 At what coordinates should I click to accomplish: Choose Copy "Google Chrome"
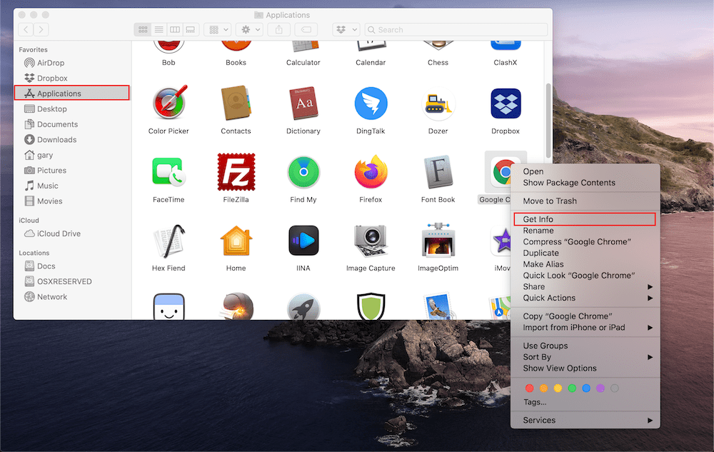[585, 316]
